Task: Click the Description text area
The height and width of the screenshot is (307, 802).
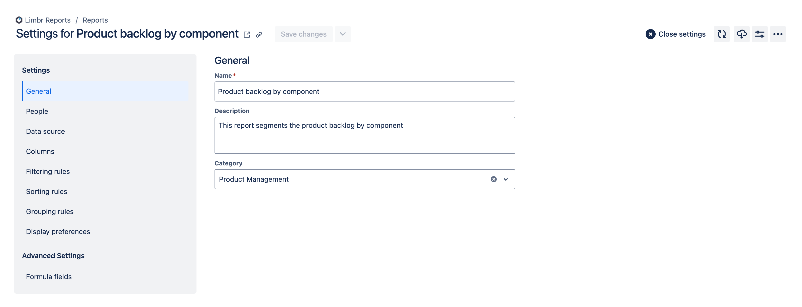Action: (365, 135)
